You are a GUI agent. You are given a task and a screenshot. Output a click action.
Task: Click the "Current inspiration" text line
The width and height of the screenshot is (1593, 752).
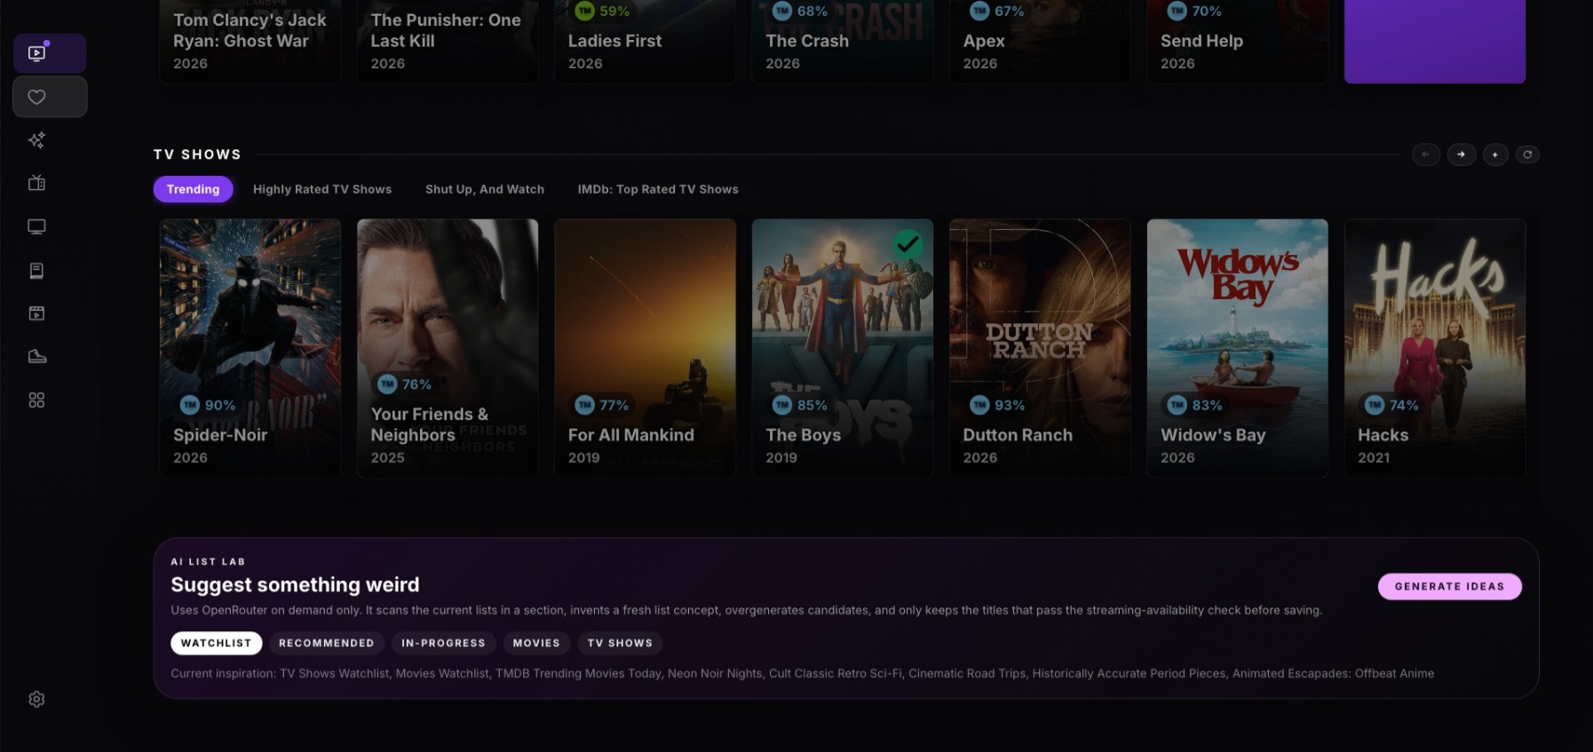click(x=802, y=674)
